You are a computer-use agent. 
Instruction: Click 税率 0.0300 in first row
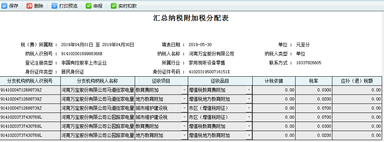pyautogui.click(x=314, y=90)
